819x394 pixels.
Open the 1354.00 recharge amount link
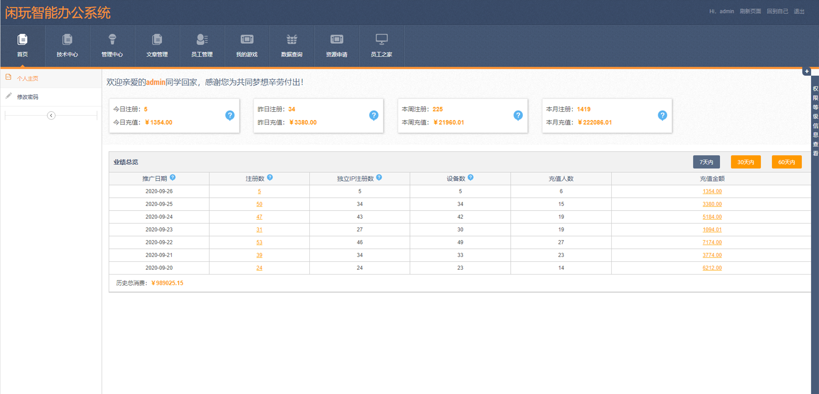pos(712,191)
